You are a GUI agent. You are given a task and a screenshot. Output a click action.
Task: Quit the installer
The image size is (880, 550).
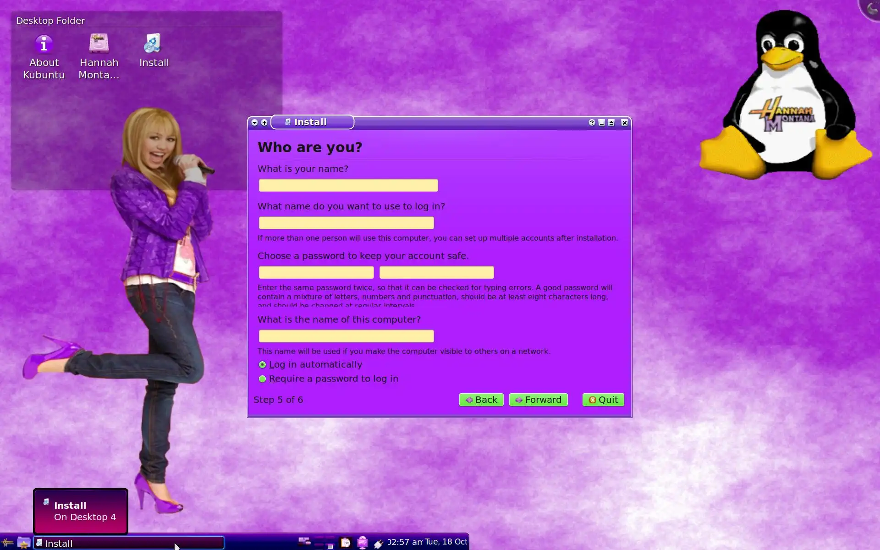603,400
